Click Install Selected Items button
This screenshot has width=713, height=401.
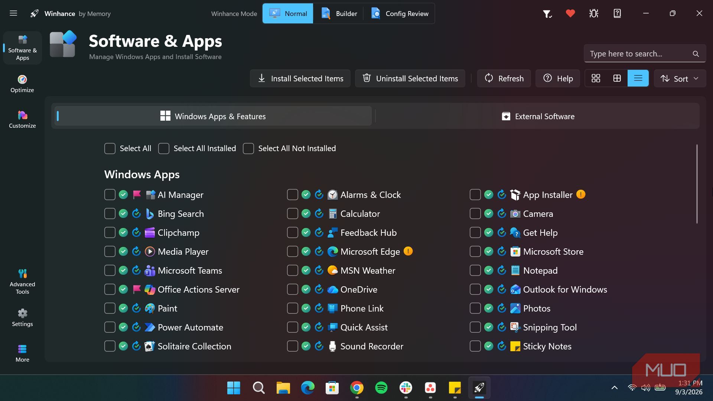pyautogui.click(x=300, y=78)
